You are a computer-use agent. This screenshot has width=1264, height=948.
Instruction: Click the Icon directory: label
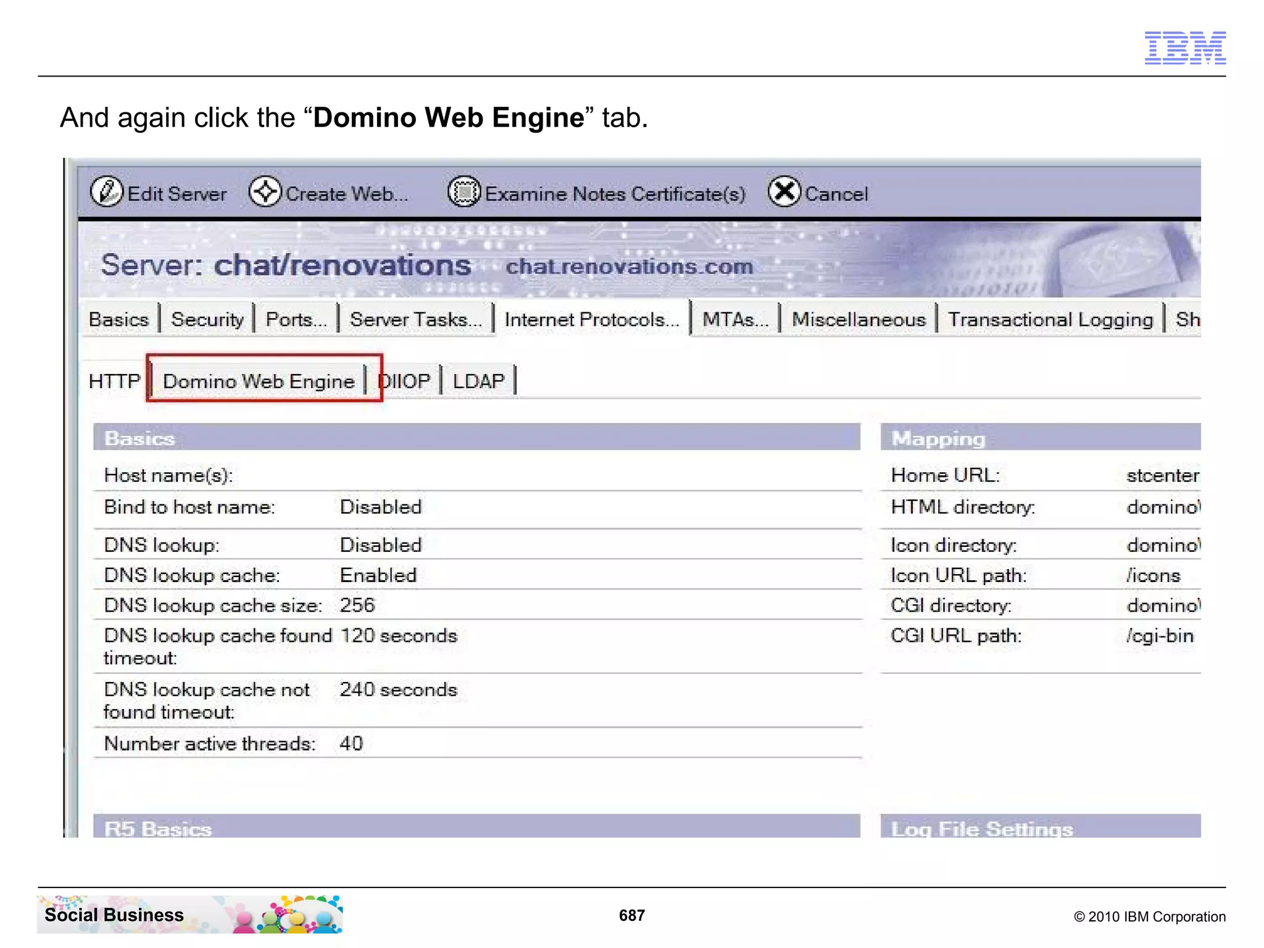(954, 545)
